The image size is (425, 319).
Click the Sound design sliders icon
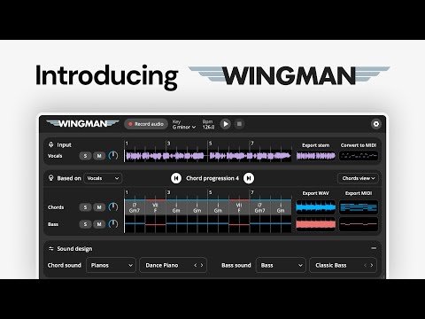coord(51,249)
